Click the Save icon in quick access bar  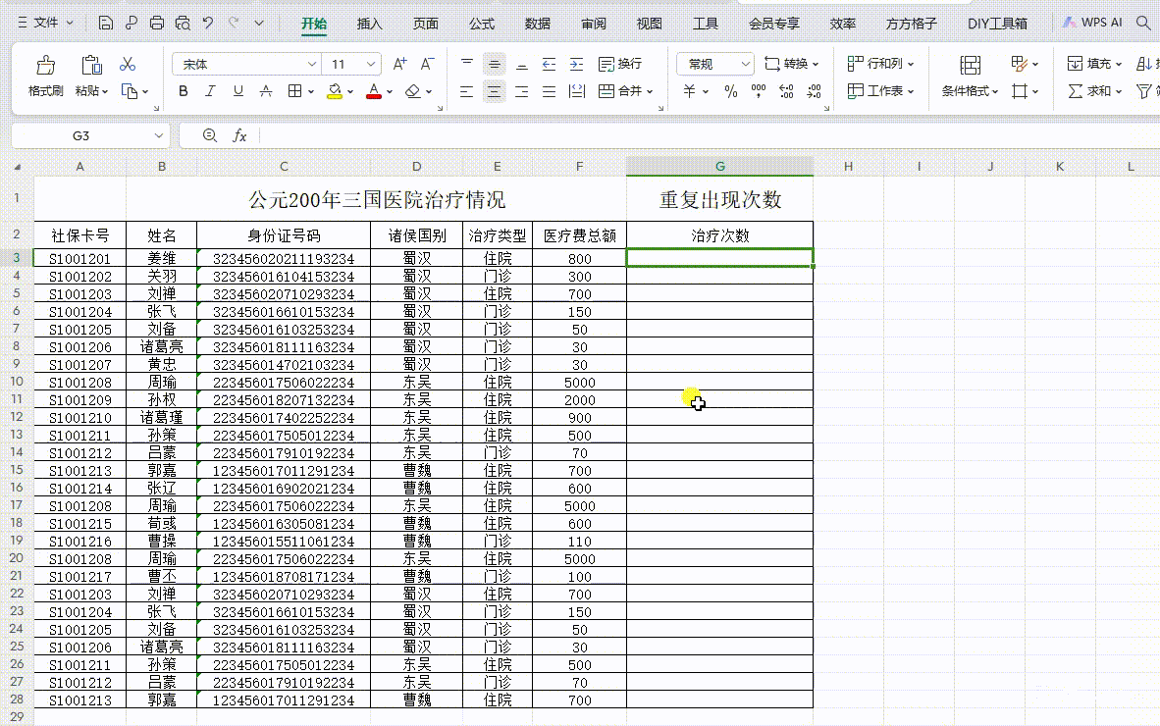106,23
